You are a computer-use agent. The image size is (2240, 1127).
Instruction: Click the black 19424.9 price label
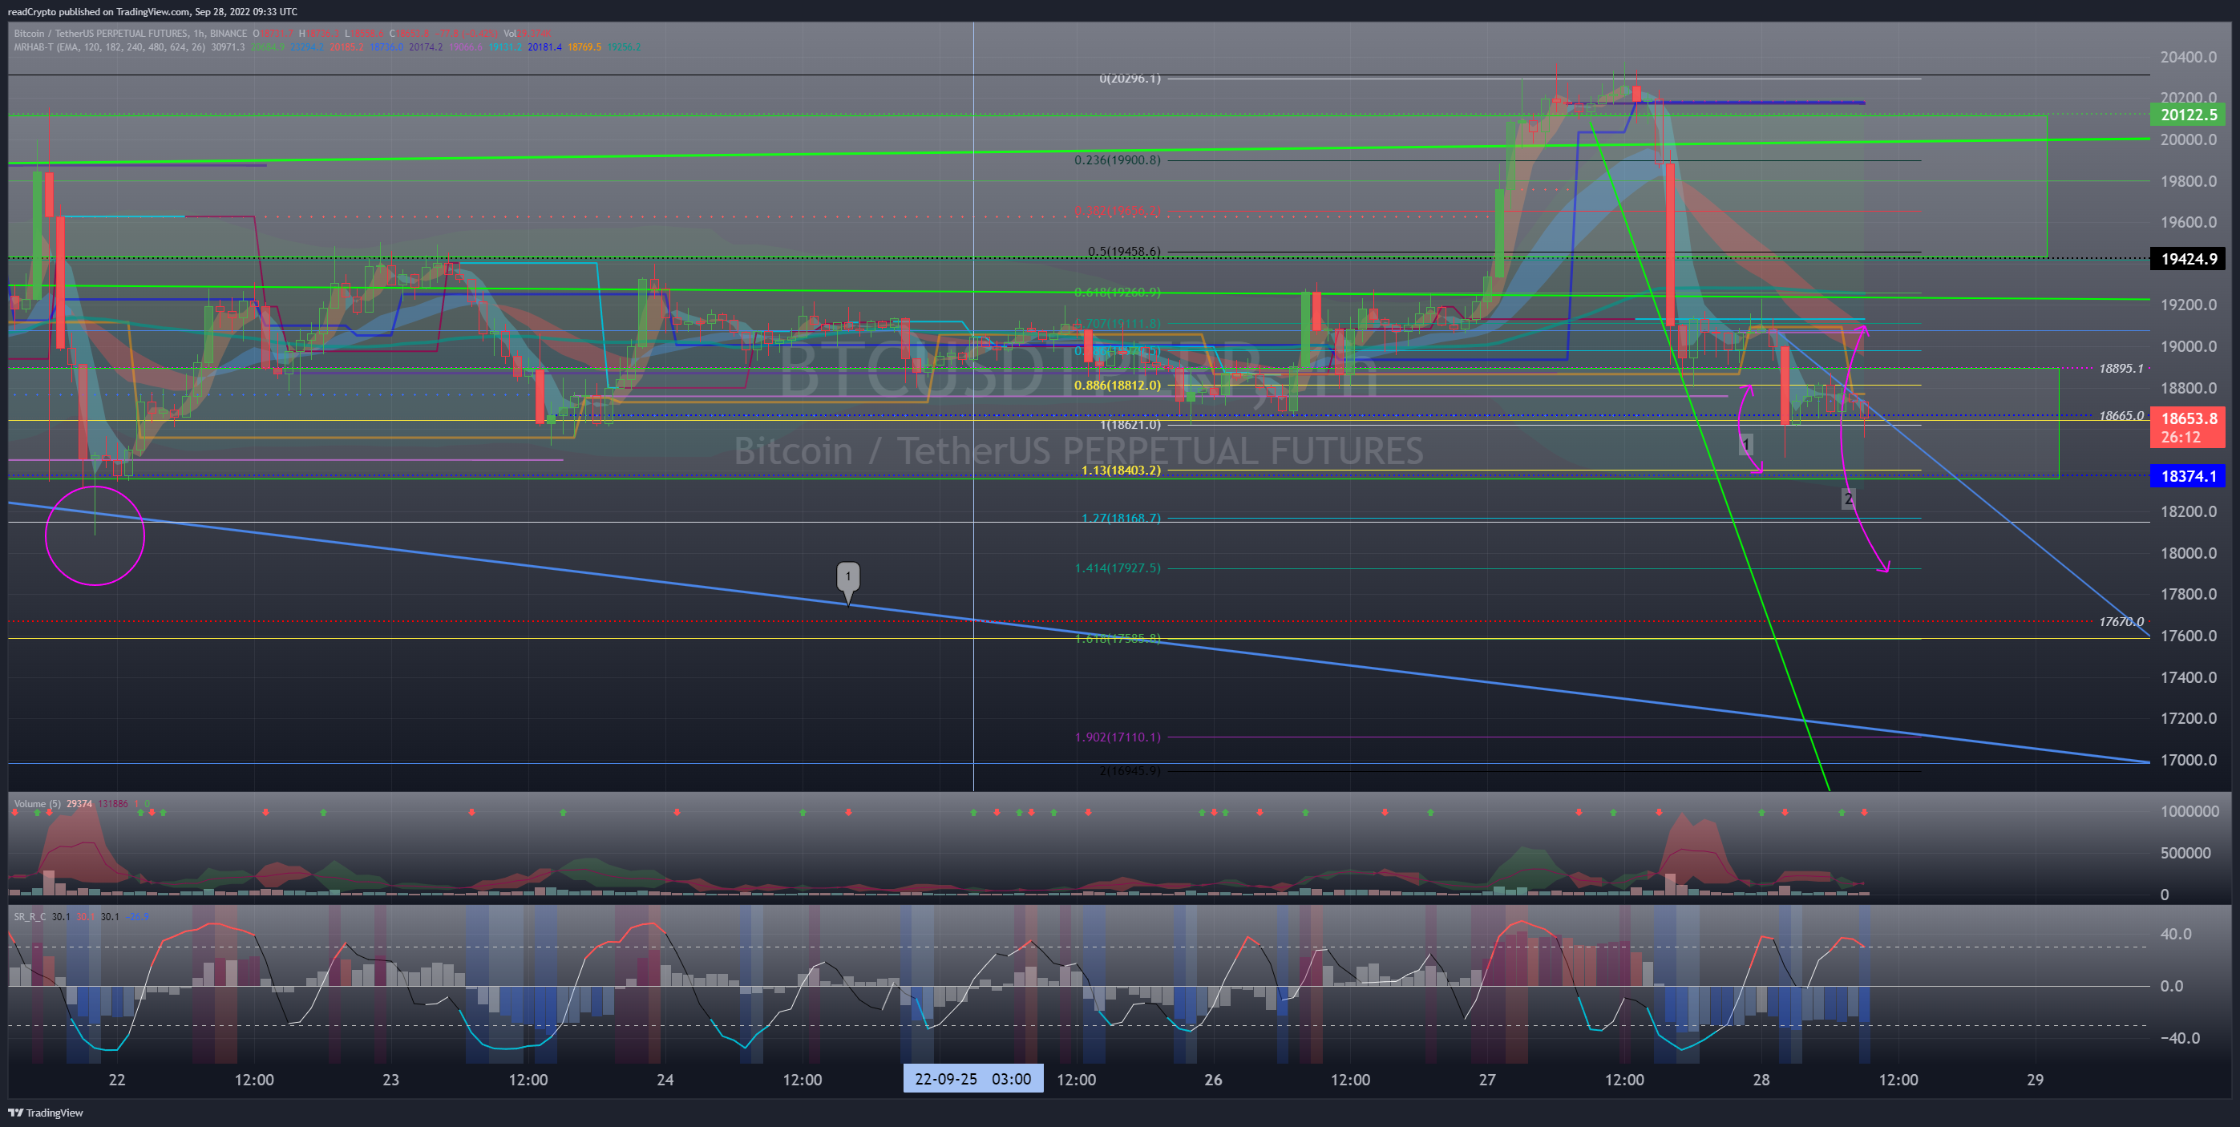(2188, 258)
